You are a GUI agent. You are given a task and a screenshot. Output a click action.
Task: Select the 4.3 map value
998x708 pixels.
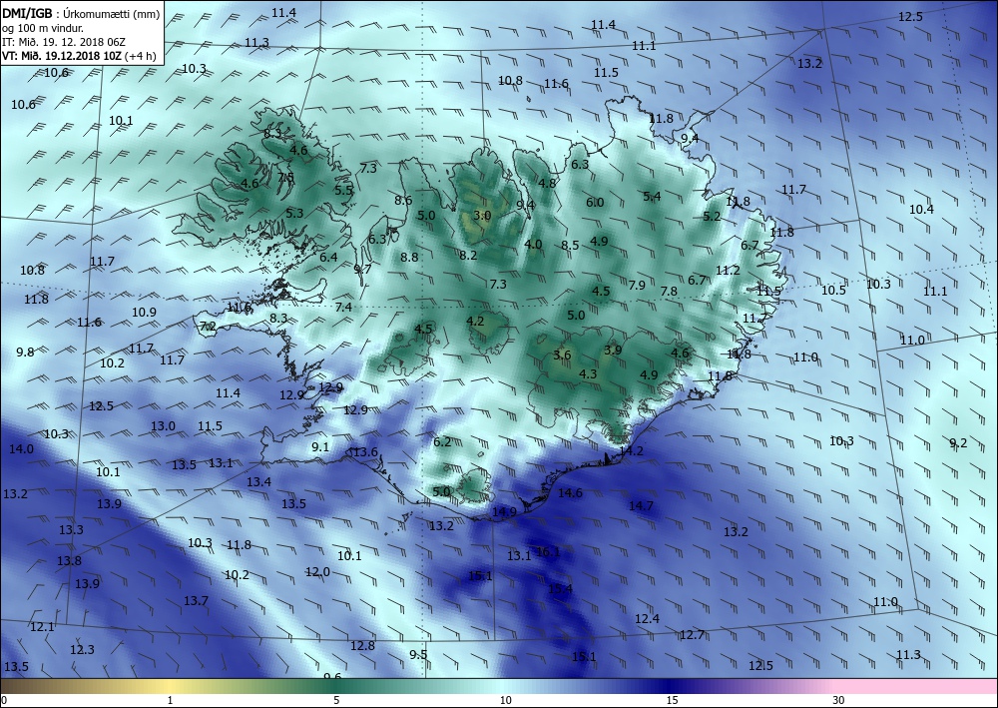pyautogui.click(x=588, y=374)
